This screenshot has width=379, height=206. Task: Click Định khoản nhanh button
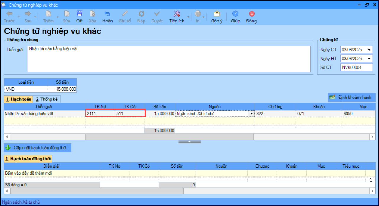click(352, 97)
